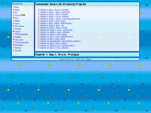This screenshot has height=113, width=151.
Task: Click the green NEW badge beside Writing
Action: (x=23, y=15)
